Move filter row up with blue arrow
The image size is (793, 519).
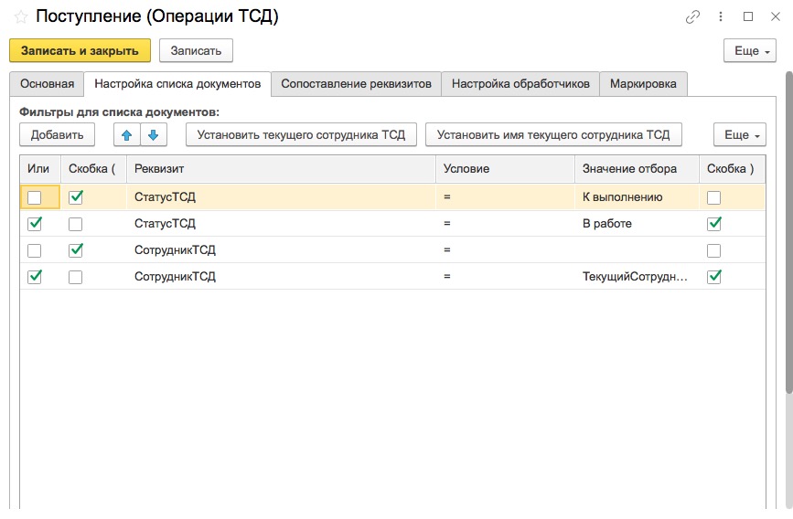coord(127,135)
